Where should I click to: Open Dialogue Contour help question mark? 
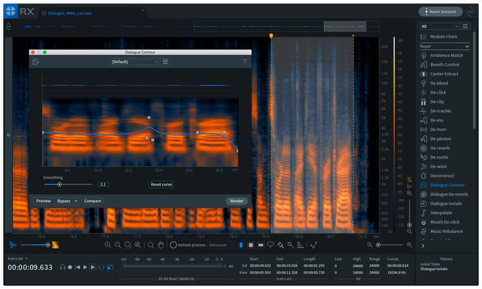(x=245, y=62)
